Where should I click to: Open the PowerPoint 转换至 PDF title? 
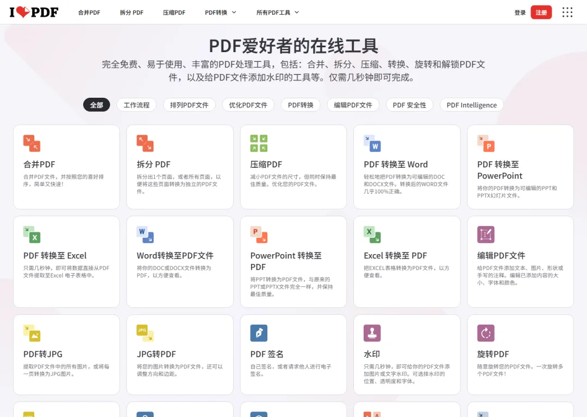[286, 261]
